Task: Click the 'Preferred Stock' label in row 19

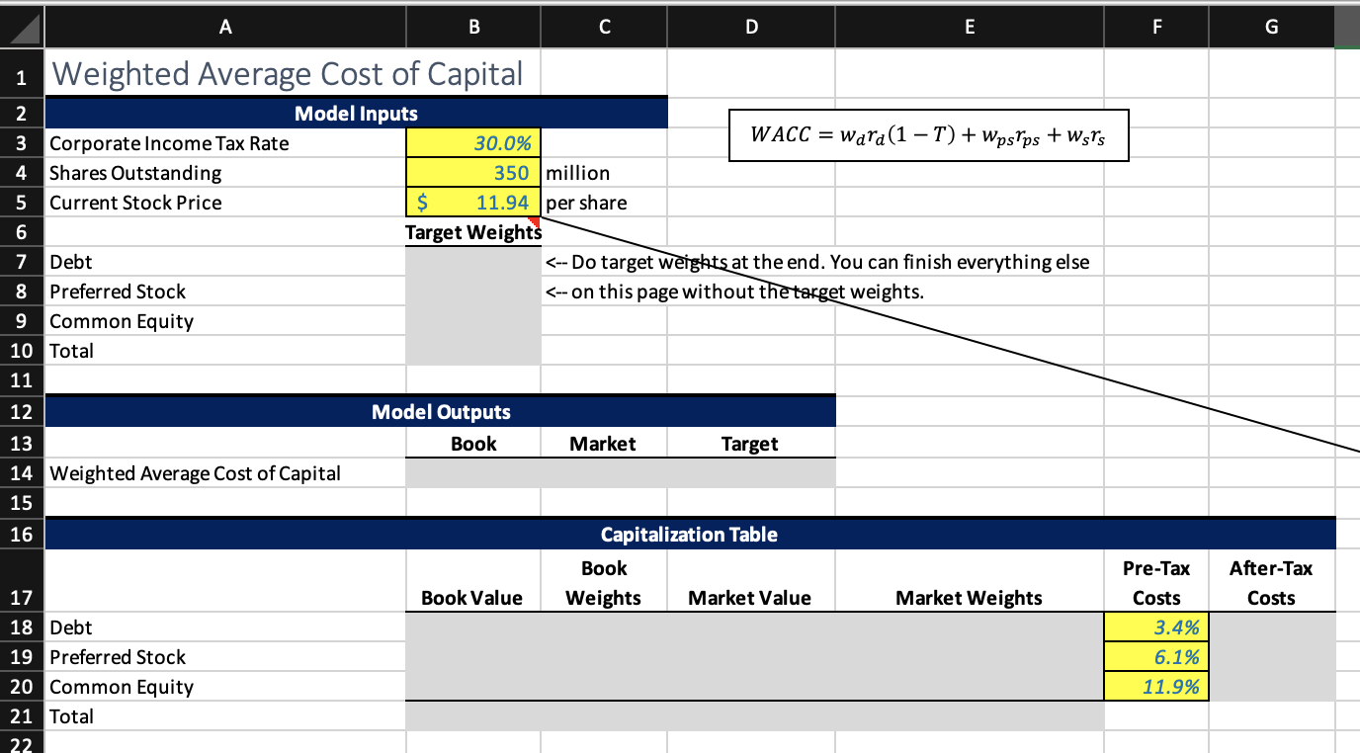Action: [118, 657]
